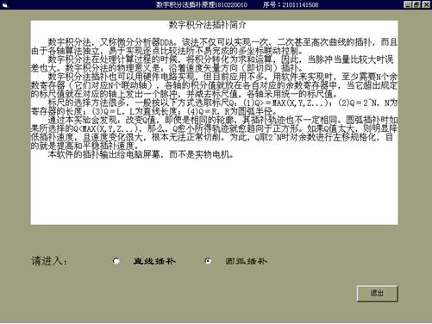Restore the window size
Viewport: 432px width, 324px height.
pos(416,4)
